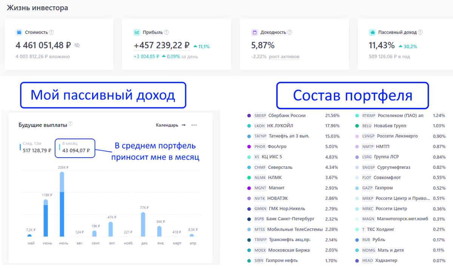Click the NLMK ticker badge
The image size is (453, 270).
coord(260,178)
